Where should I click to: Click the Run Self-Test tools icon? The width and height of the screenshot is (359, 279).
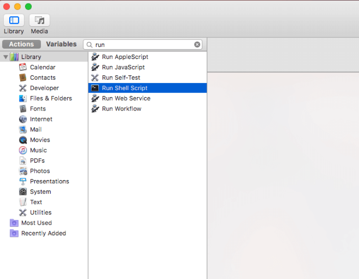click(x=95, y=77)
